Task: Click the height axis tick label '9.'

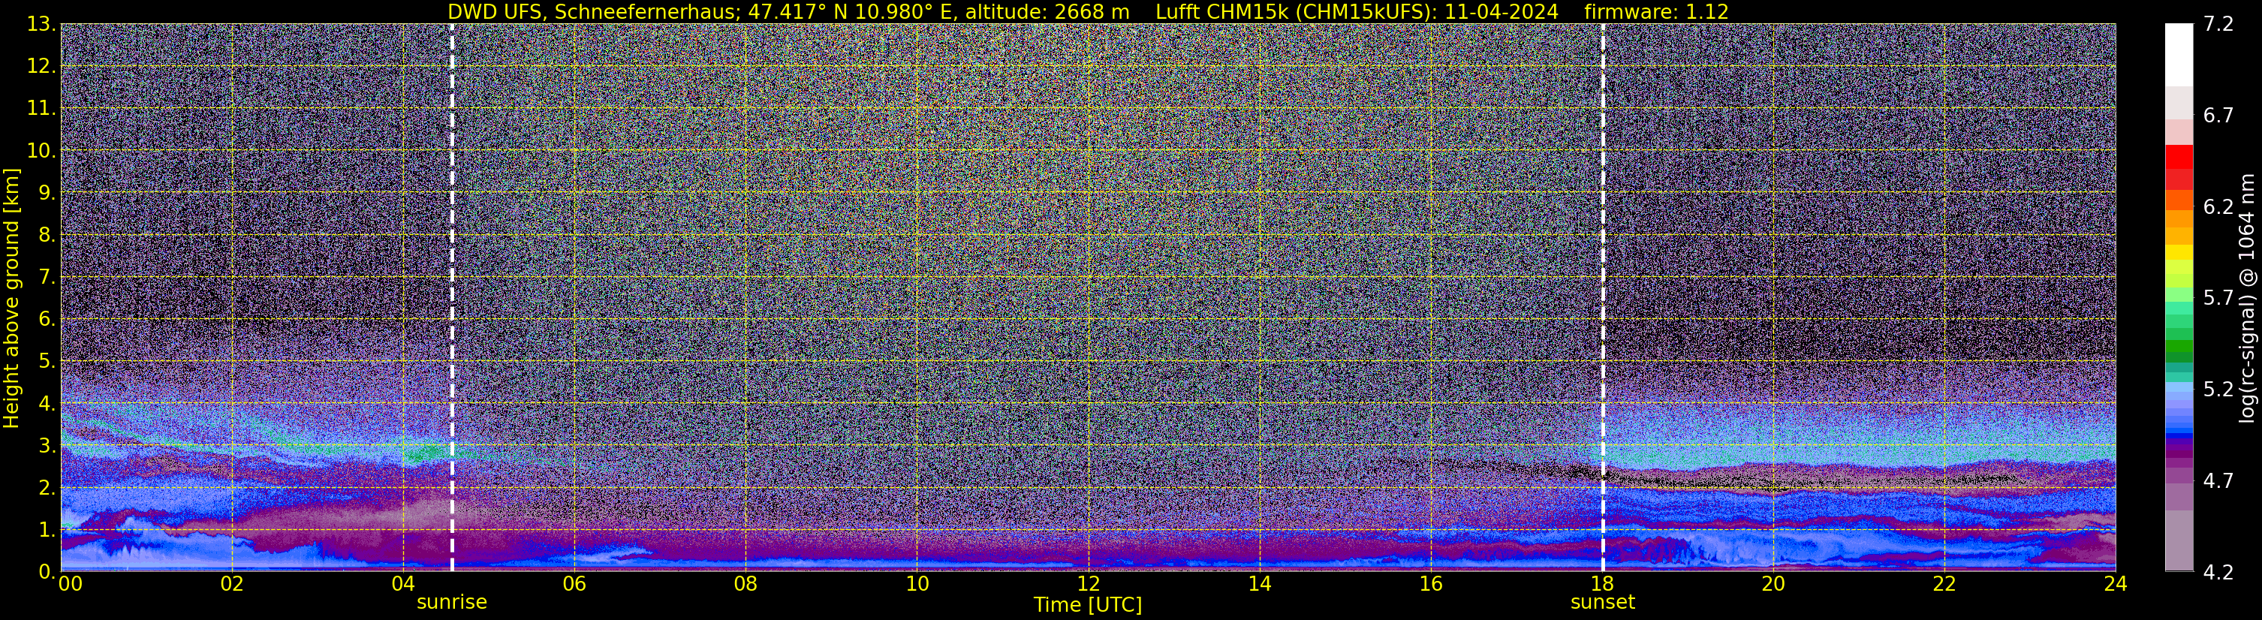Action: tap(47, 192)
